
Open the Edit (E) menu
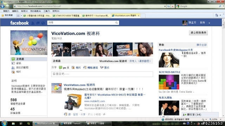tap(15, 11)
